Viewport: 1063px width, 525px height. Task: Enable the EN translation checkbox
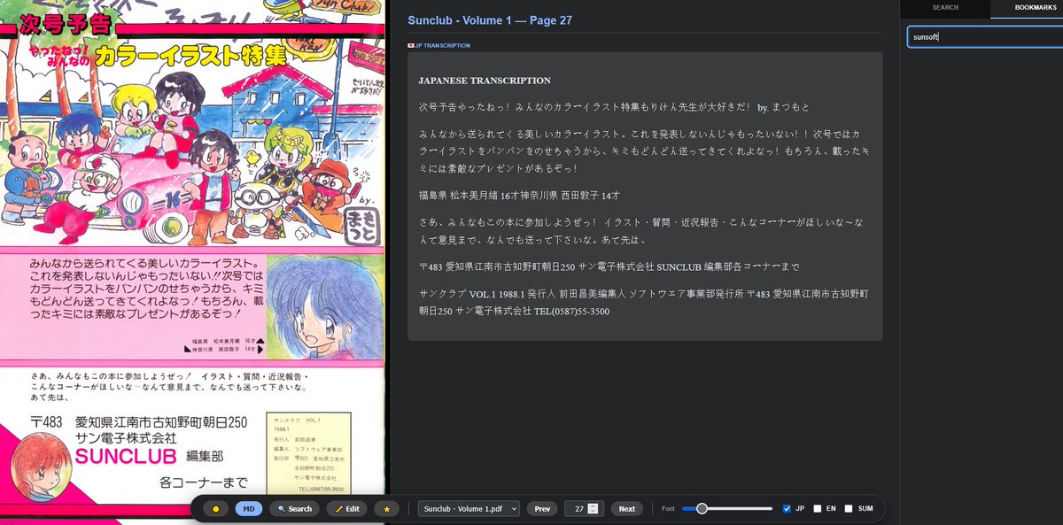point(818,509)
